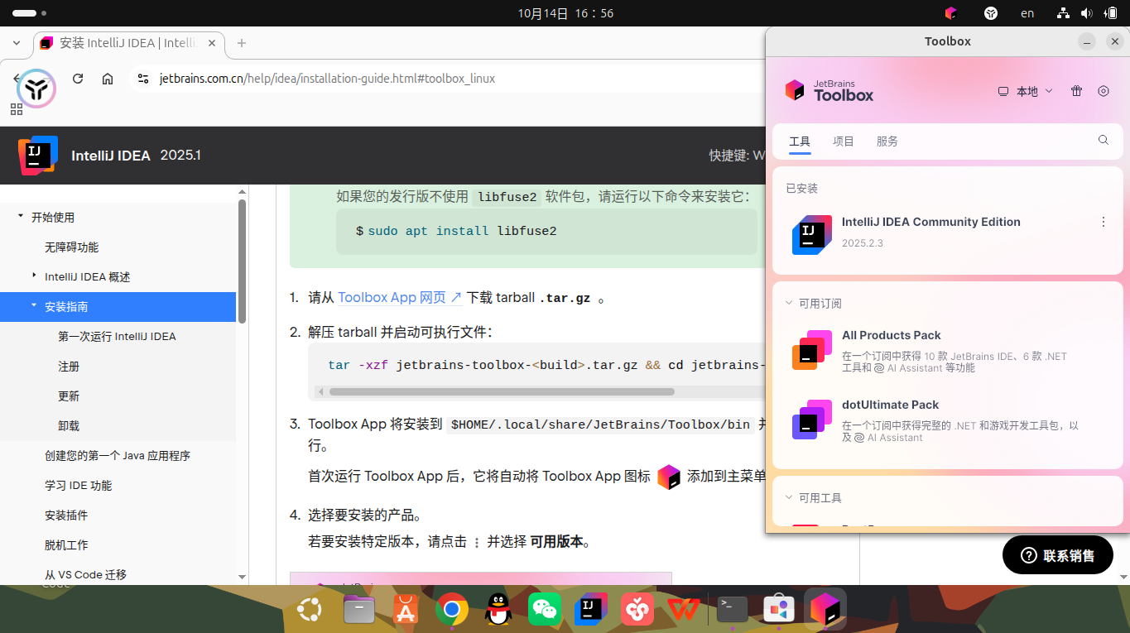This screenshot has height=633, width=1130.
Task: Switch to 服务 tab in Toolbox
Action: (x=887, y=141)
